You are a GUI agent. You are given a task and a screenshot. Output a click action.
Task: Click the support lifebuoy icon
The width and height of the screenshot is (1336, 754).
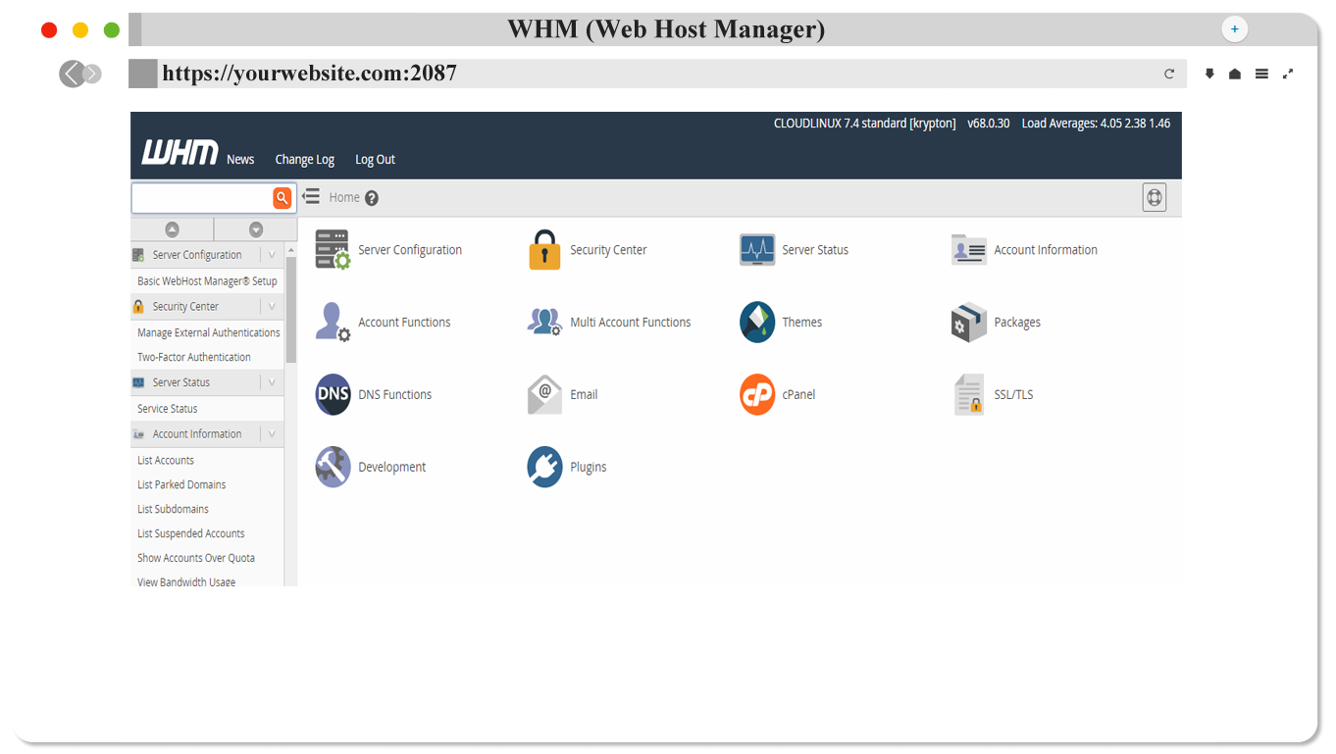click(1155, 198)
